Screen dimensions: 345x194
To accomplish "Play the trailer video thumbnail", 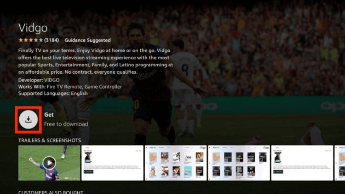I will (49, 163).
